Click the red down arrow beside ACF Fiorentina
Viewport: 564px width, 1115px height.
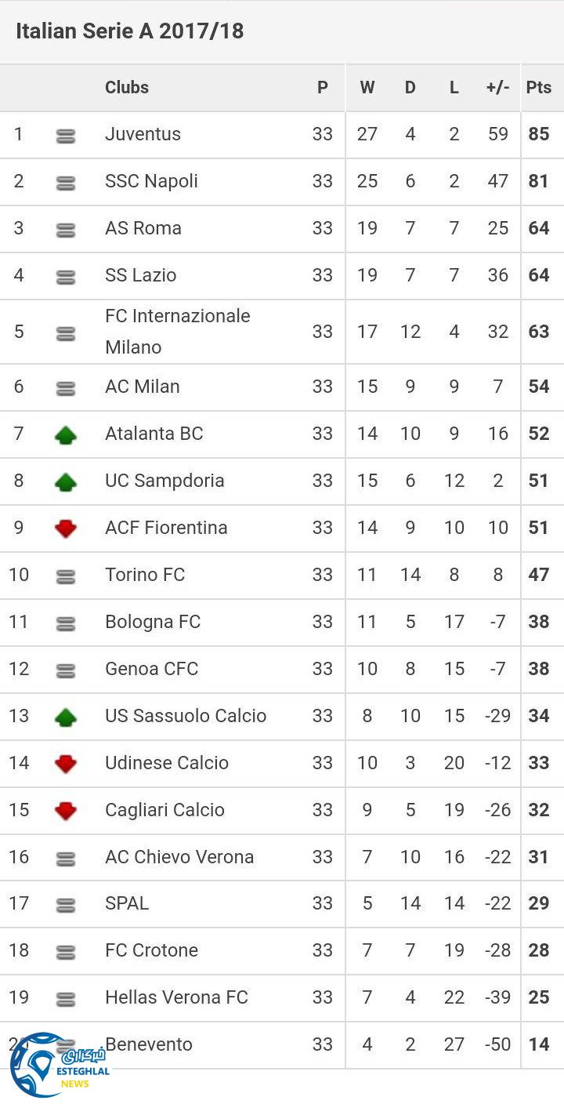tap(66, 528)
